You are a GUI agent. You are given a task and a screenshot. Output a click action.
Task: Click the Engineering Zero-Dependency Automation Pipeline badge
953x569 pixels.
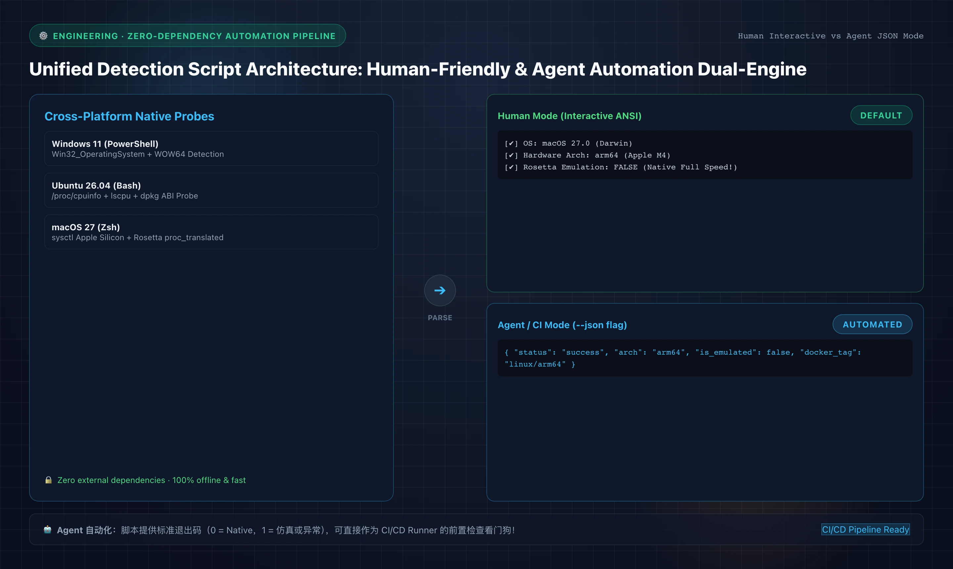pyautogui.click(x=188, y=36)
